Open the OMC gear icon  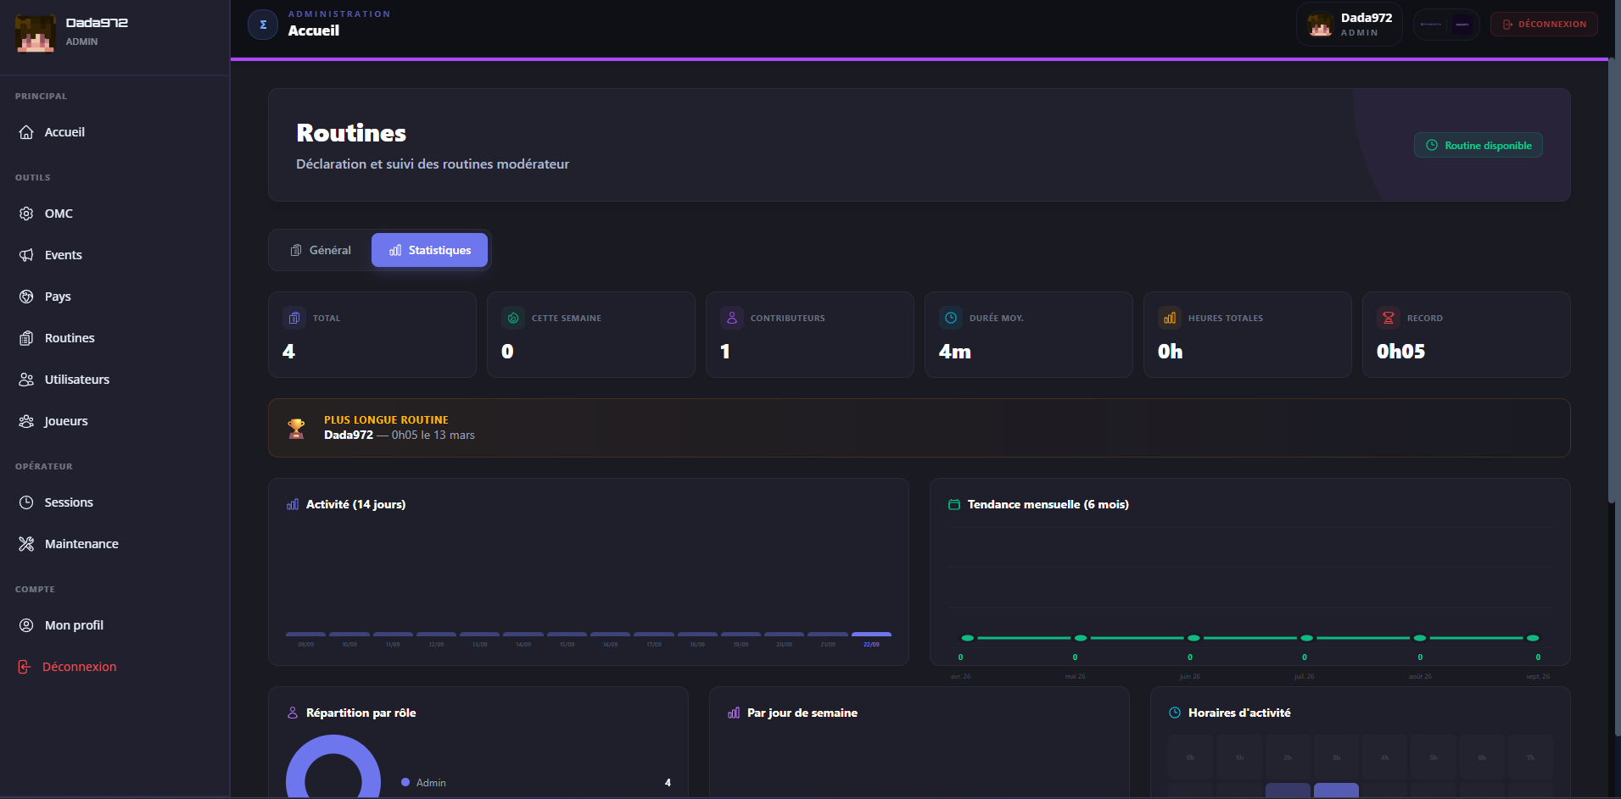tap(26, 214)
